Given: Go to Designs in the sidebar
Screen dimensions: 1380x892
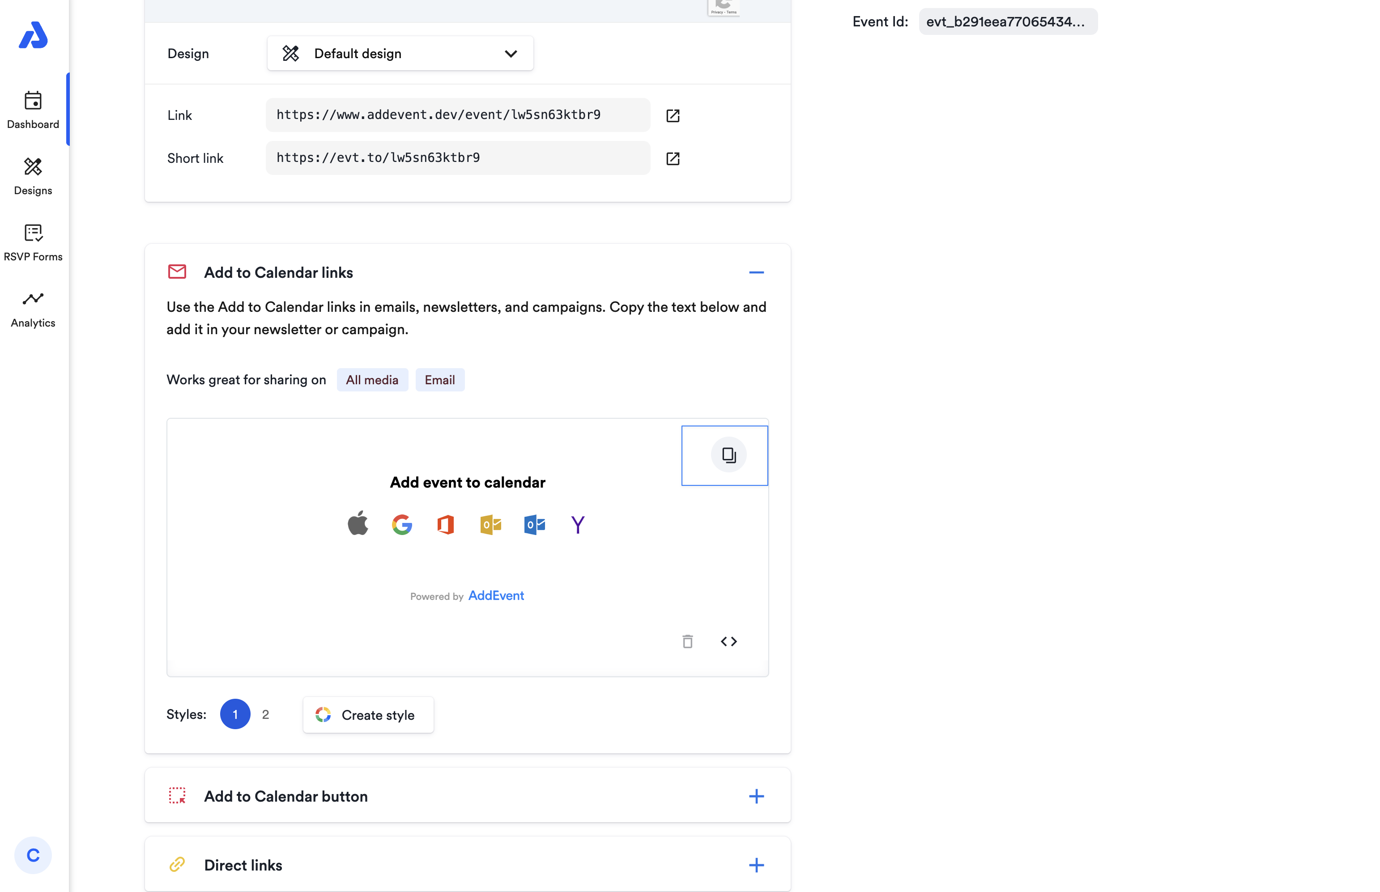Looking at the screenshot, I should pyautogui.click(x=33, y=176).
